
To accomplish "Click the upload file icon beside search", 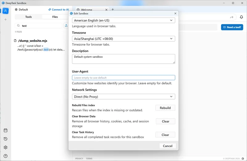I will pos(66,26).
